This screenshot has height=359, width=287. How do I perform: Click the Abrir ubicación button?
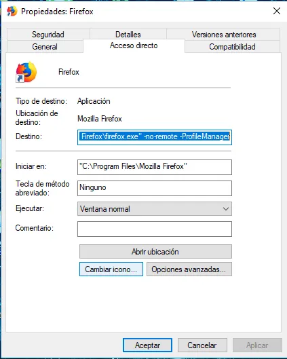click(x=155, y=252)
